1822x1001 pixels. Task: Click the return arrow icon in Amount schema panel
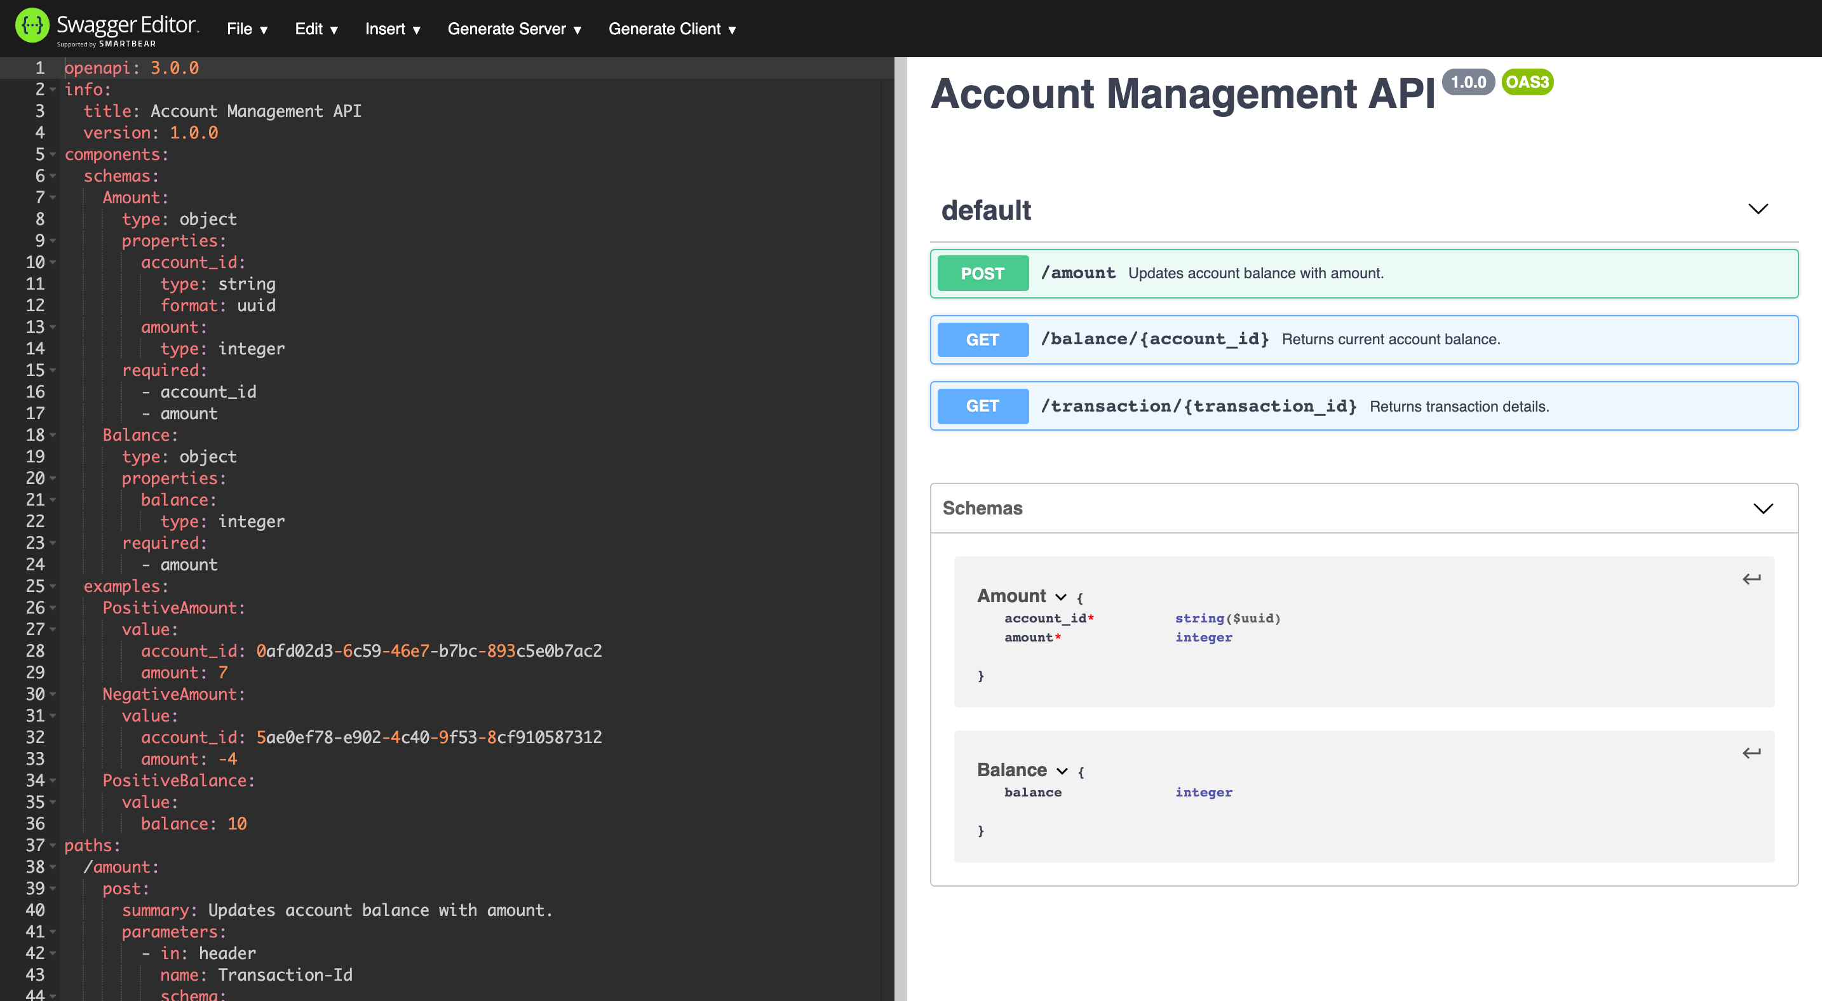tap(1752, 578)
